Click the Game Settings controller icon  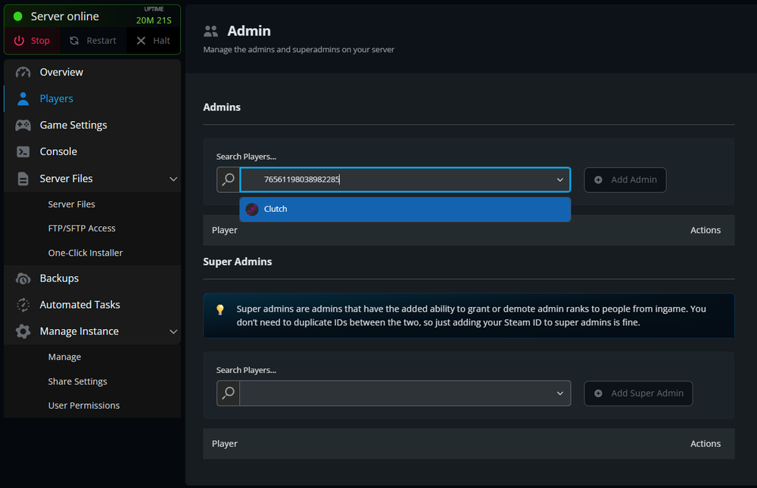coord(23,126)
